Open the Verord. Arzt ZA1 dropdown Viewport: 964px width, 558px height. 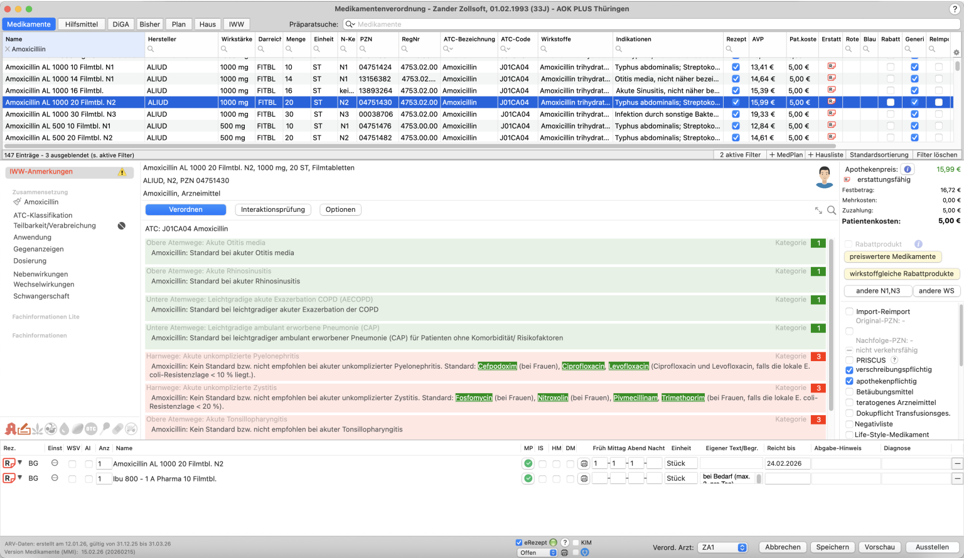[723, 547]
